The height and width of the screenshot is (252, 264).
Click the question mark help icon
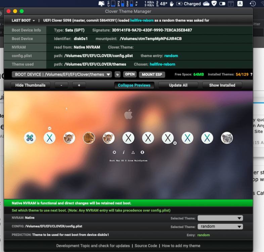(251, 75)
